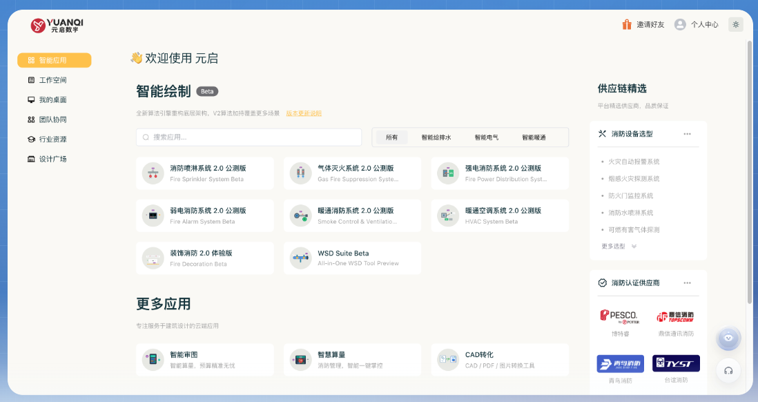Click the 更多应用 heading
This screenshot has height=402, width=758.
(x=164, y=304)
